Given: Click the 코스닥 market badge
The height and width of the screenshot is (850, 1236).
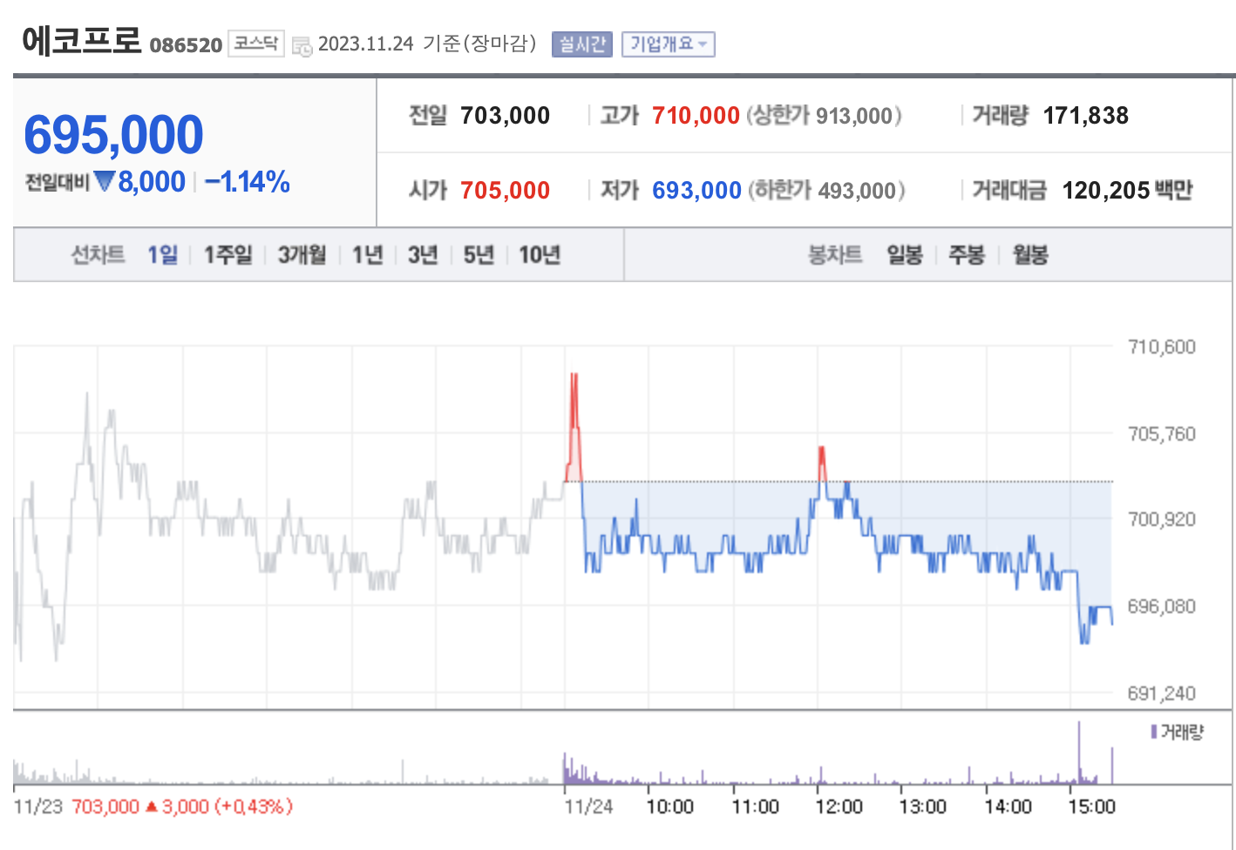Looking at the screenshot, I should (256, 44).
